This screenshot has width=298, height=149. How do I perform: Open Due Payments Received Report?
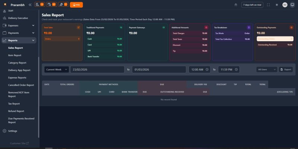pos(21,120)
